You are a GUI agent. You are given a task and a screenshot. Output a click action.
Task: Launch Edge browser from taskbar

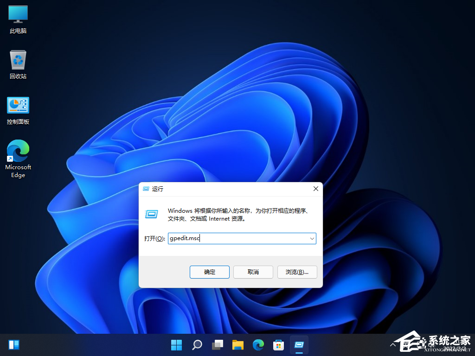[x=258, y=345]
